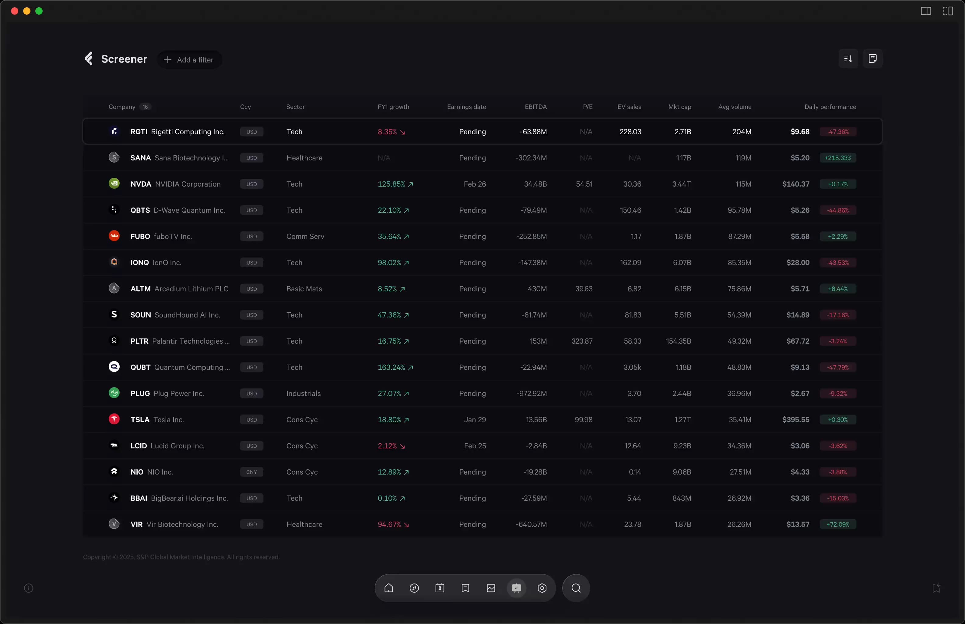965x624 pixels.
Task: Click the info circle at bottom left
Action: [x=29, y=588]
